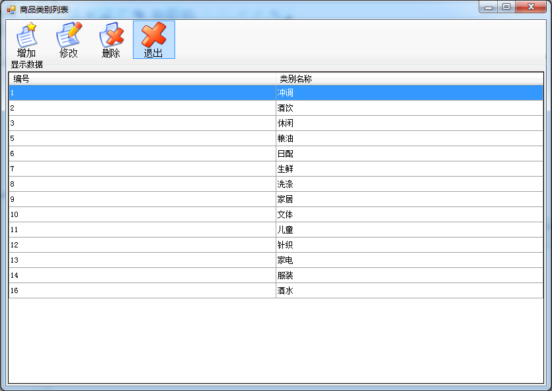Select the 冲调 category cell
The height and width of the screenshot is (391, 552).
tap(409, 93)
